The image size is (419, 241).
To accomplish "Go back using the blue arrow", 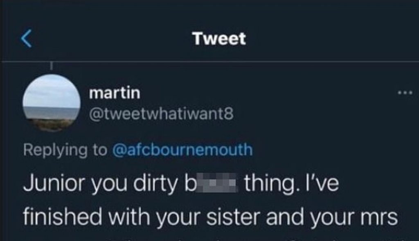I will (x=27, y=38).
